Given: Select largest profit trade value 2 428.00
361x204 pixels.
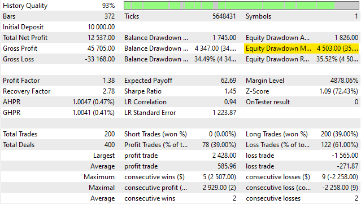Looking at the screenshot, I should pyautogui.click(x=224, y=156).
